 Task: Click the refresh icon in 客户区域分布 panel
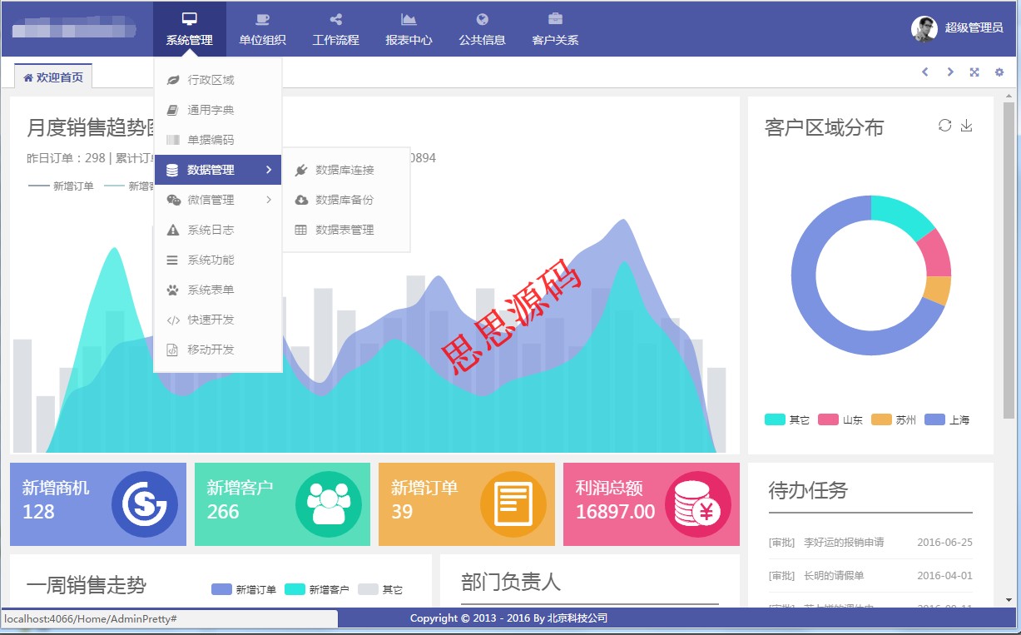coord(944,126)
